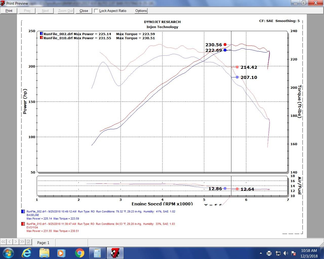Open the volume control in system tray
This screenshot has height=259, width=324.
point(286,253)
